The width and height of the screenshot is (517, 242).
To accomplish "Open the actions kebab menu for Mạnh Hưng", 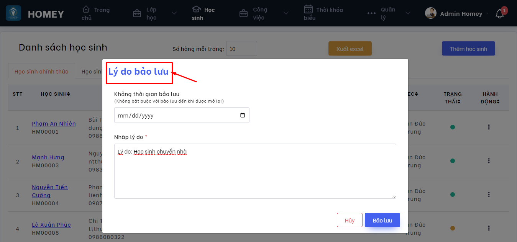I will tap(489, 161).
